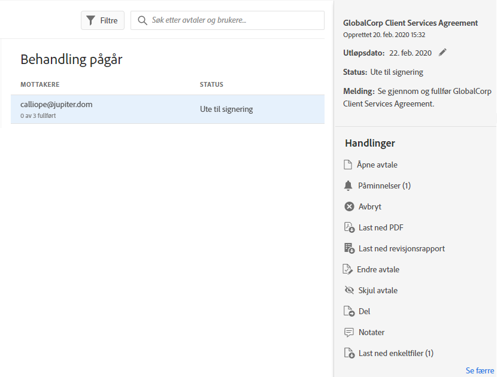The image size is (497, 377).
Task: Click the Endre avtale edit icon
Action: pyautogui.click(x=348, y=269)
